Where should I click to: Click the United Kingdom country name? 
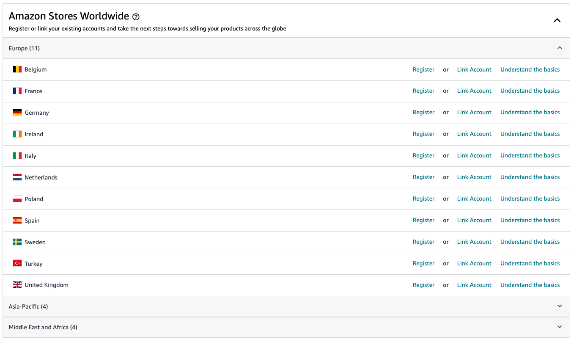pos(47,285)
